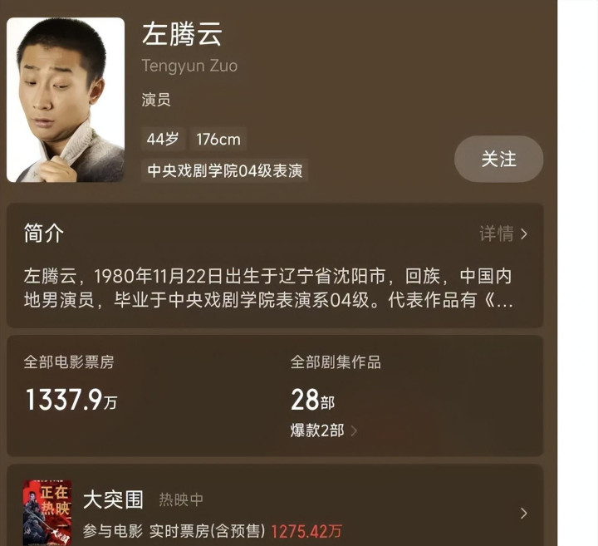598x546 pixels.
Task: View 爆款2部 hit series link
Action: [317, 430]
